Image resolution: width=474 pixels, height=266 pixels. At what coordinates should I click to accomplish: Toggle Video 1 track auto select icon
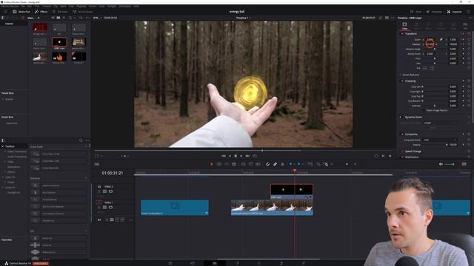pyautogui.click(x=104, y=208)
